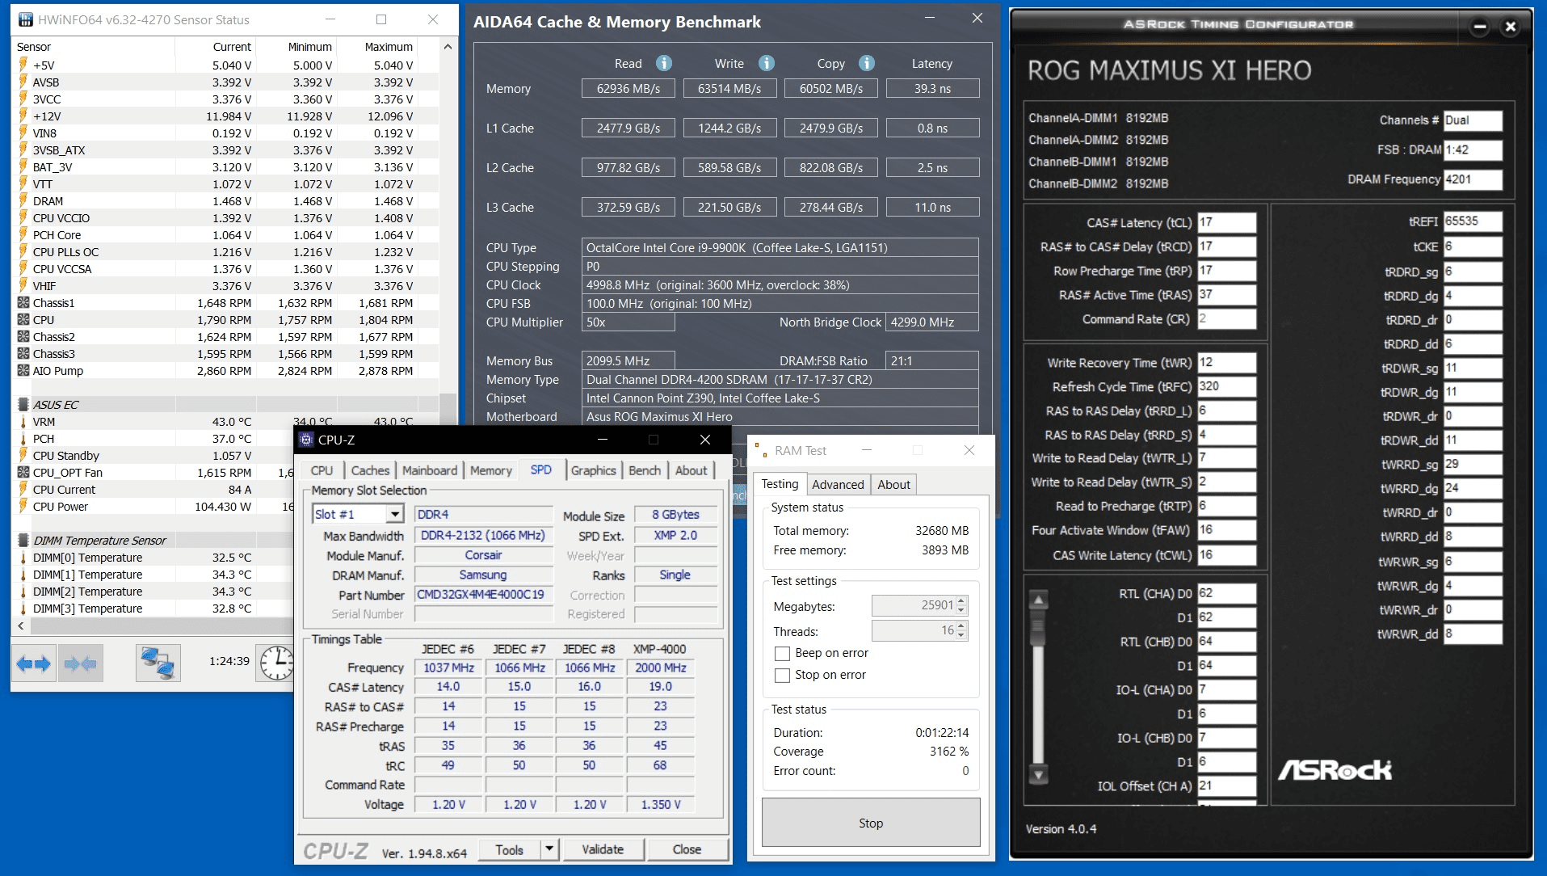The height and width of the screenshot is (876, 1547).
Task: Click HWiNFO sensor list scroll up arrow
Action: [448, 47]
